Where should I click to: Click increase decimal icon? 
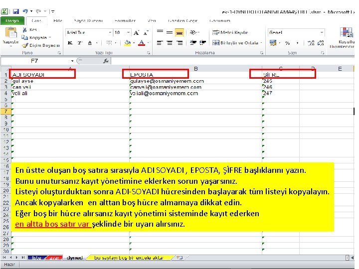pos(311,43)
